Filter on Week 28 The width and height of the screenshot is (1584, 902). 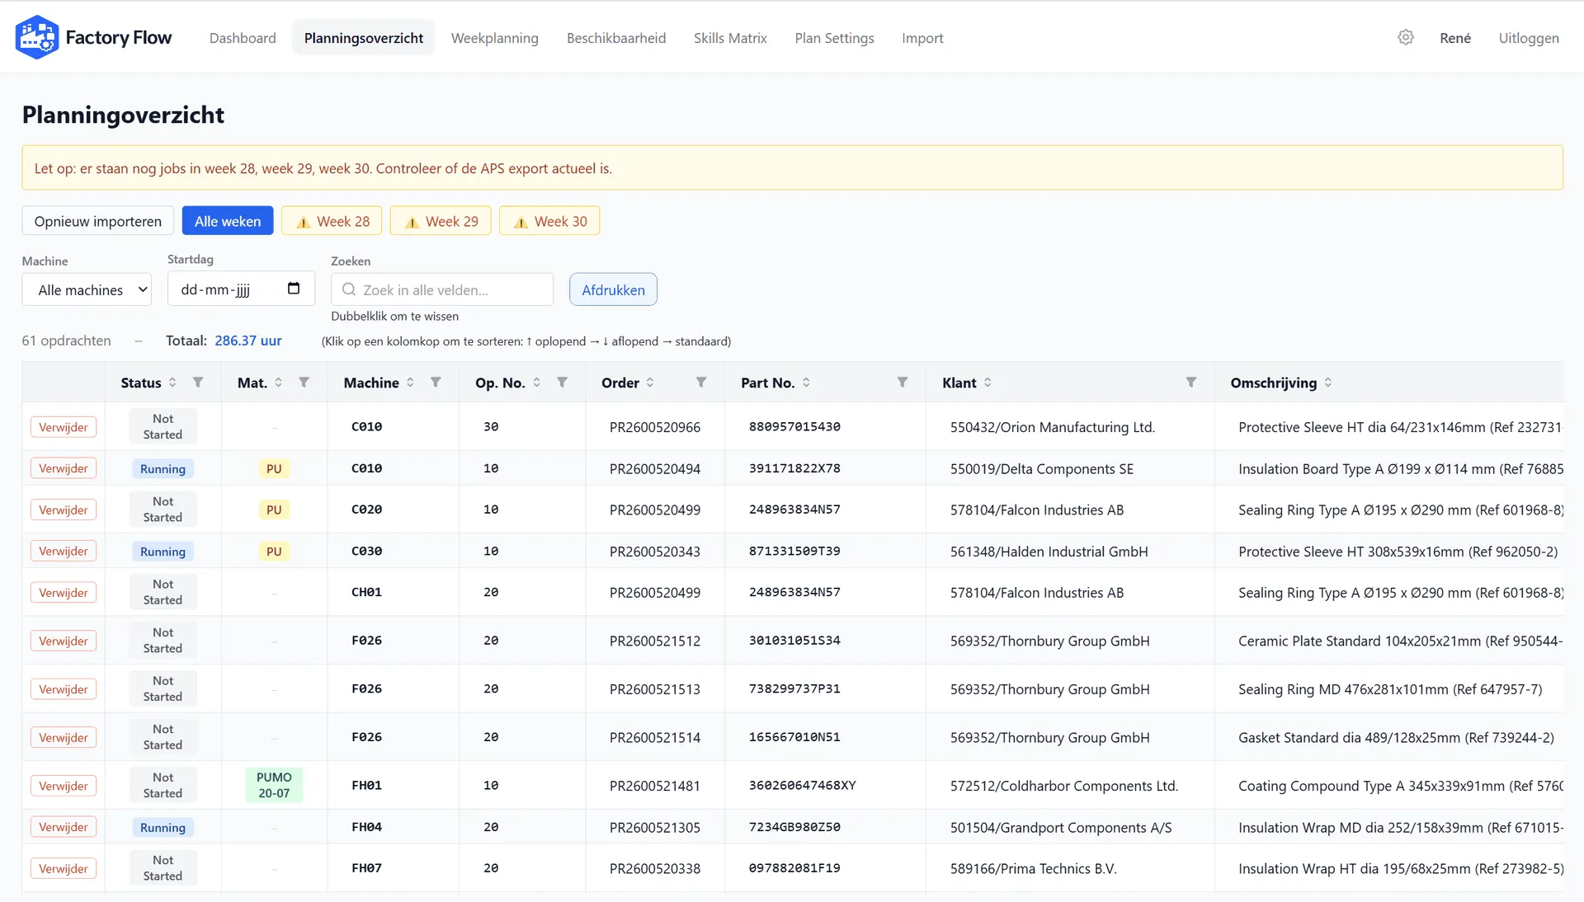pyautogui.click(x=332, y=221)
